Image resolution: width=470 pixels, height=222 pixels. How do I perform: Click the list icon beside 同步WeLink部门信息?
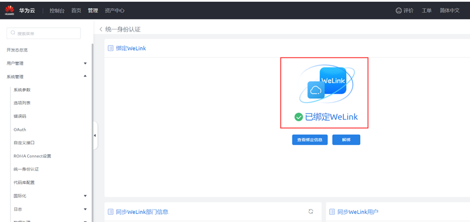tap(110, 212)
